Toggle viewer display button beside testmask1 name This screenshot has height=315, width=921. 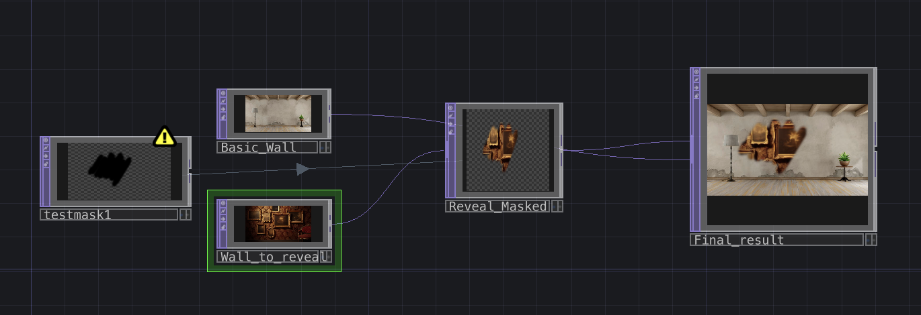(x=186, y=214)
